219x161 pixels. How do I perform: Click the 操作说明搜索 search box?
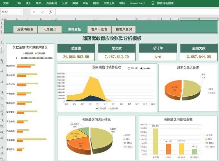pyautogui.click(x=165, y=3)
